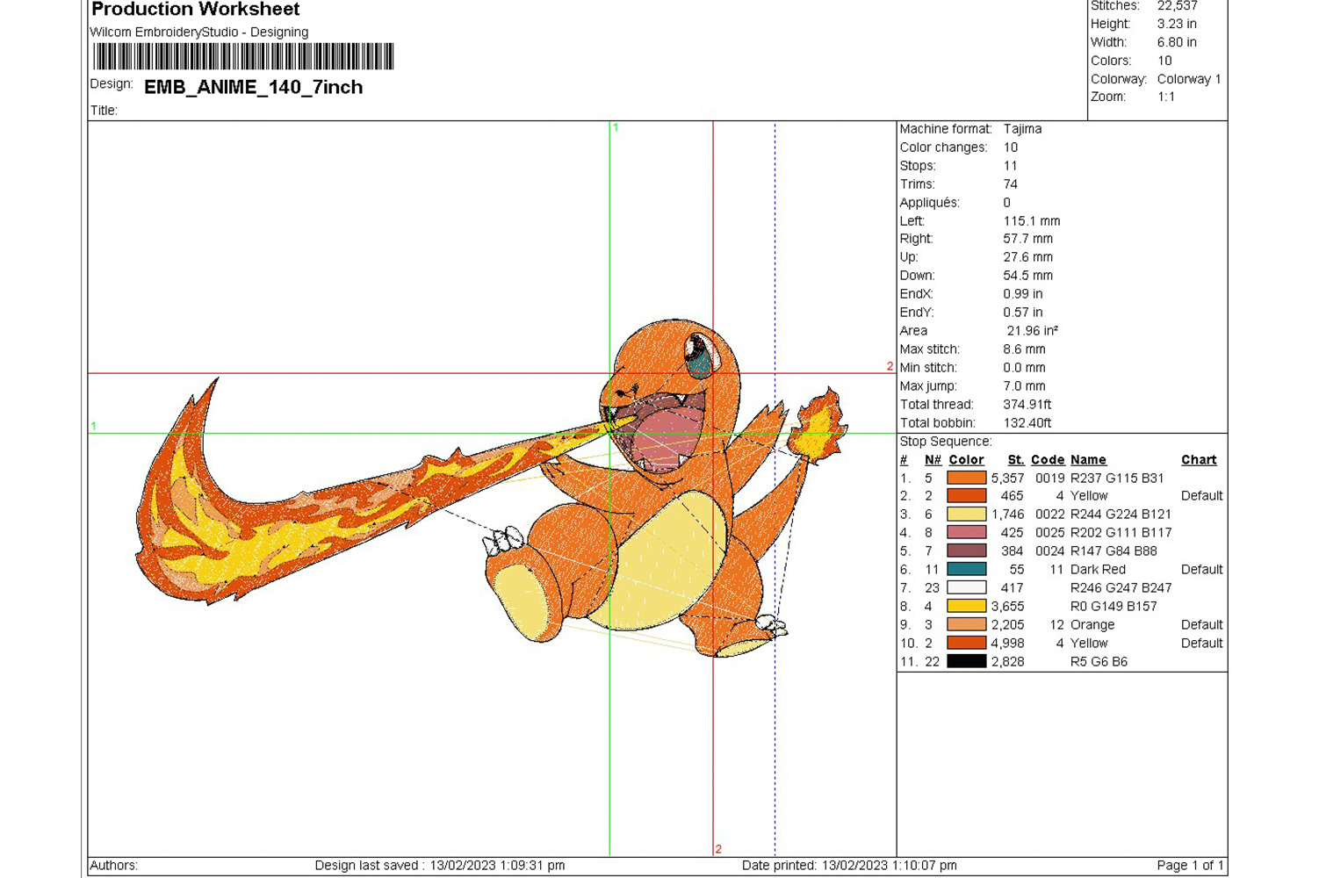The height and width of the screenshot is (878, 1319).
Task: Click the Production Worksheet title
Action: pyautogui.click(x=195, y=10)
